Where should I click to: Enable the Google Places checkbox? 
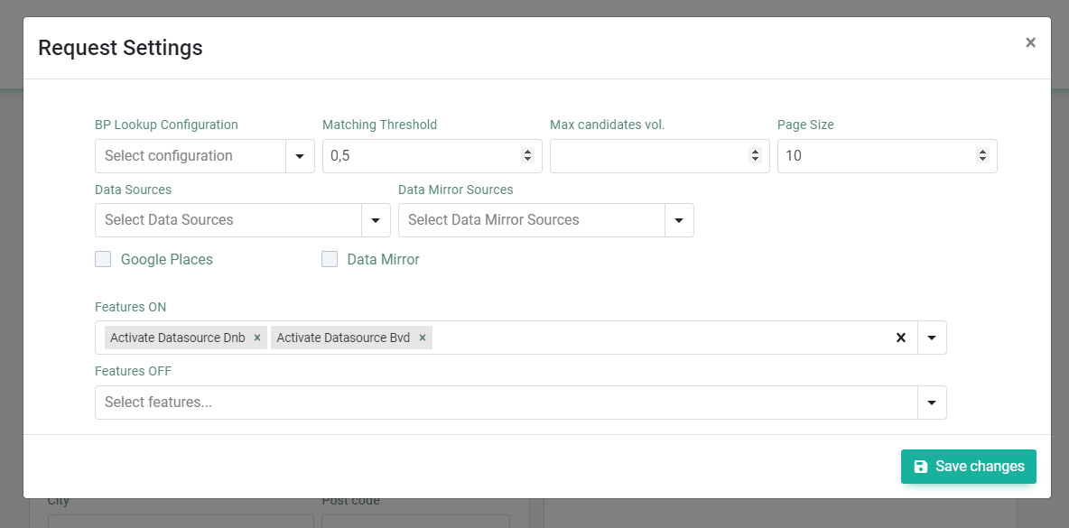click(103, 259)
